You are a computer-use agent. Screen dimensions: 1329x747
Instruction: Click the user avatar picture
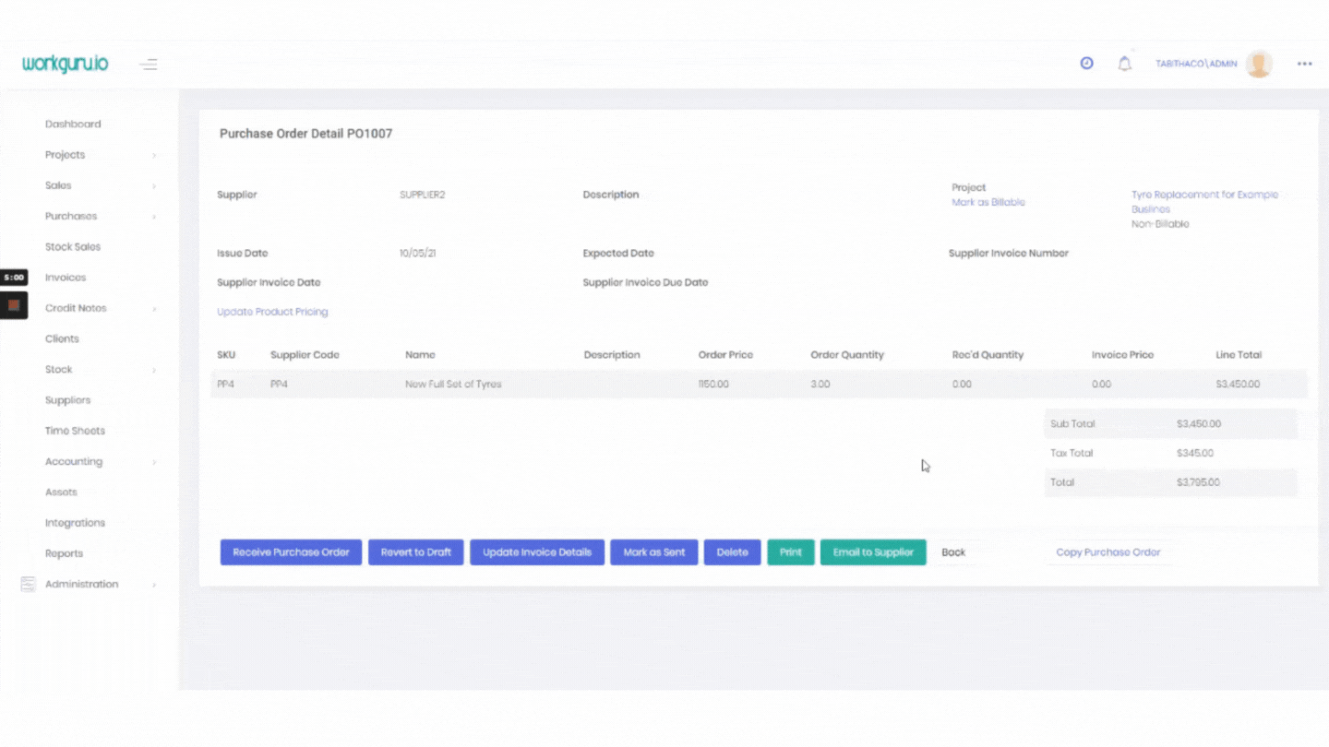point(1259,64)
